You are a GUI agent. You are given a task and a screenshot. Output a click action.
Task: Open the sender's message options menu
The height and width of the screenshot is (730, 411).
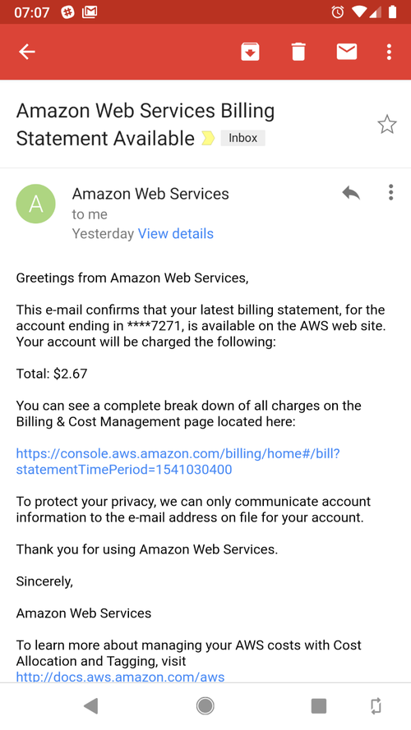click(x=390, y=192)
